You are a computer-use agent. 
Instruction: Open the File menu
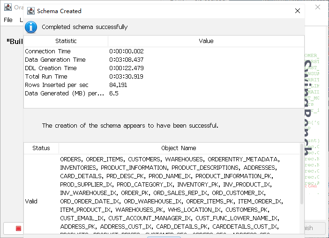click(x=8, y=20)
